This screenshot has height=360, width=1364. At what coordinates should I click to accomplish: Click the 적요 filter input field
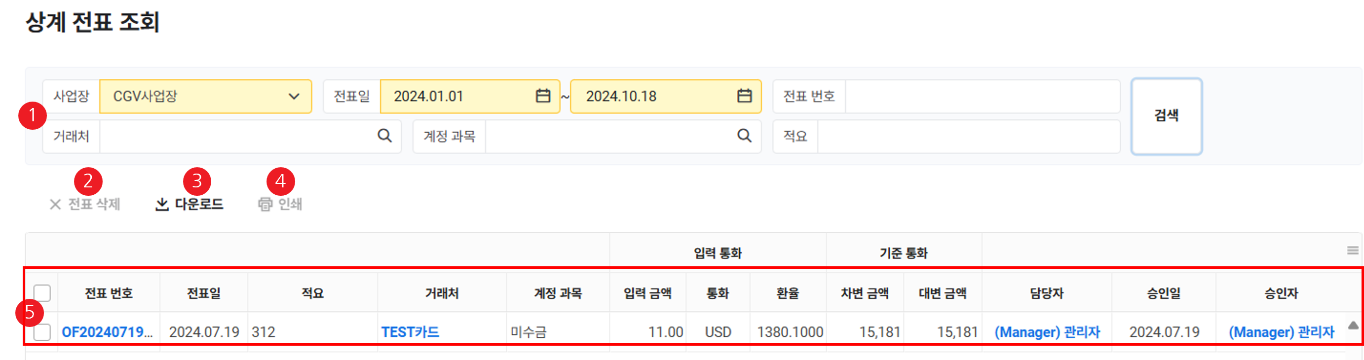click(x=968, y=137)
